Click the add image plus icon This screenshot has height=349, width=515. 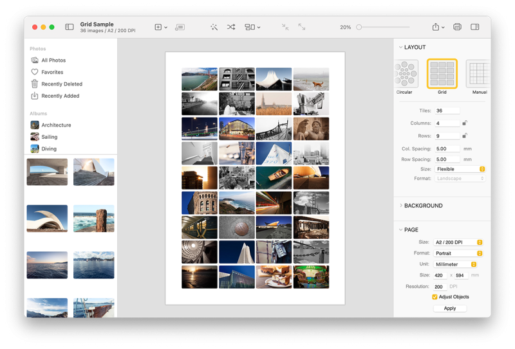158,27
